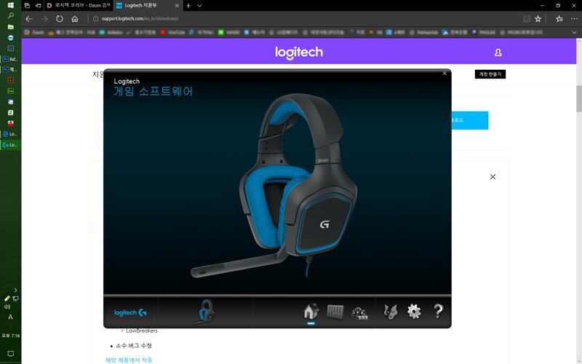This screenshot has height=364, width=582.
Task: Open the YouTube bookmark
Action: 172,32
